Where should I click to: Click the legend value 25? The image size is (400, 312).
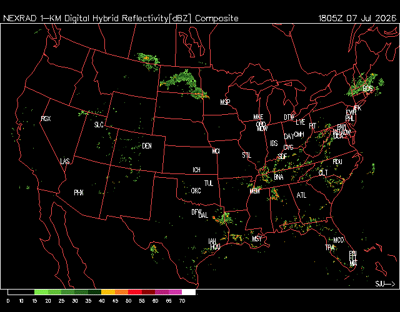pyautogui.click(x=61, y=301)
